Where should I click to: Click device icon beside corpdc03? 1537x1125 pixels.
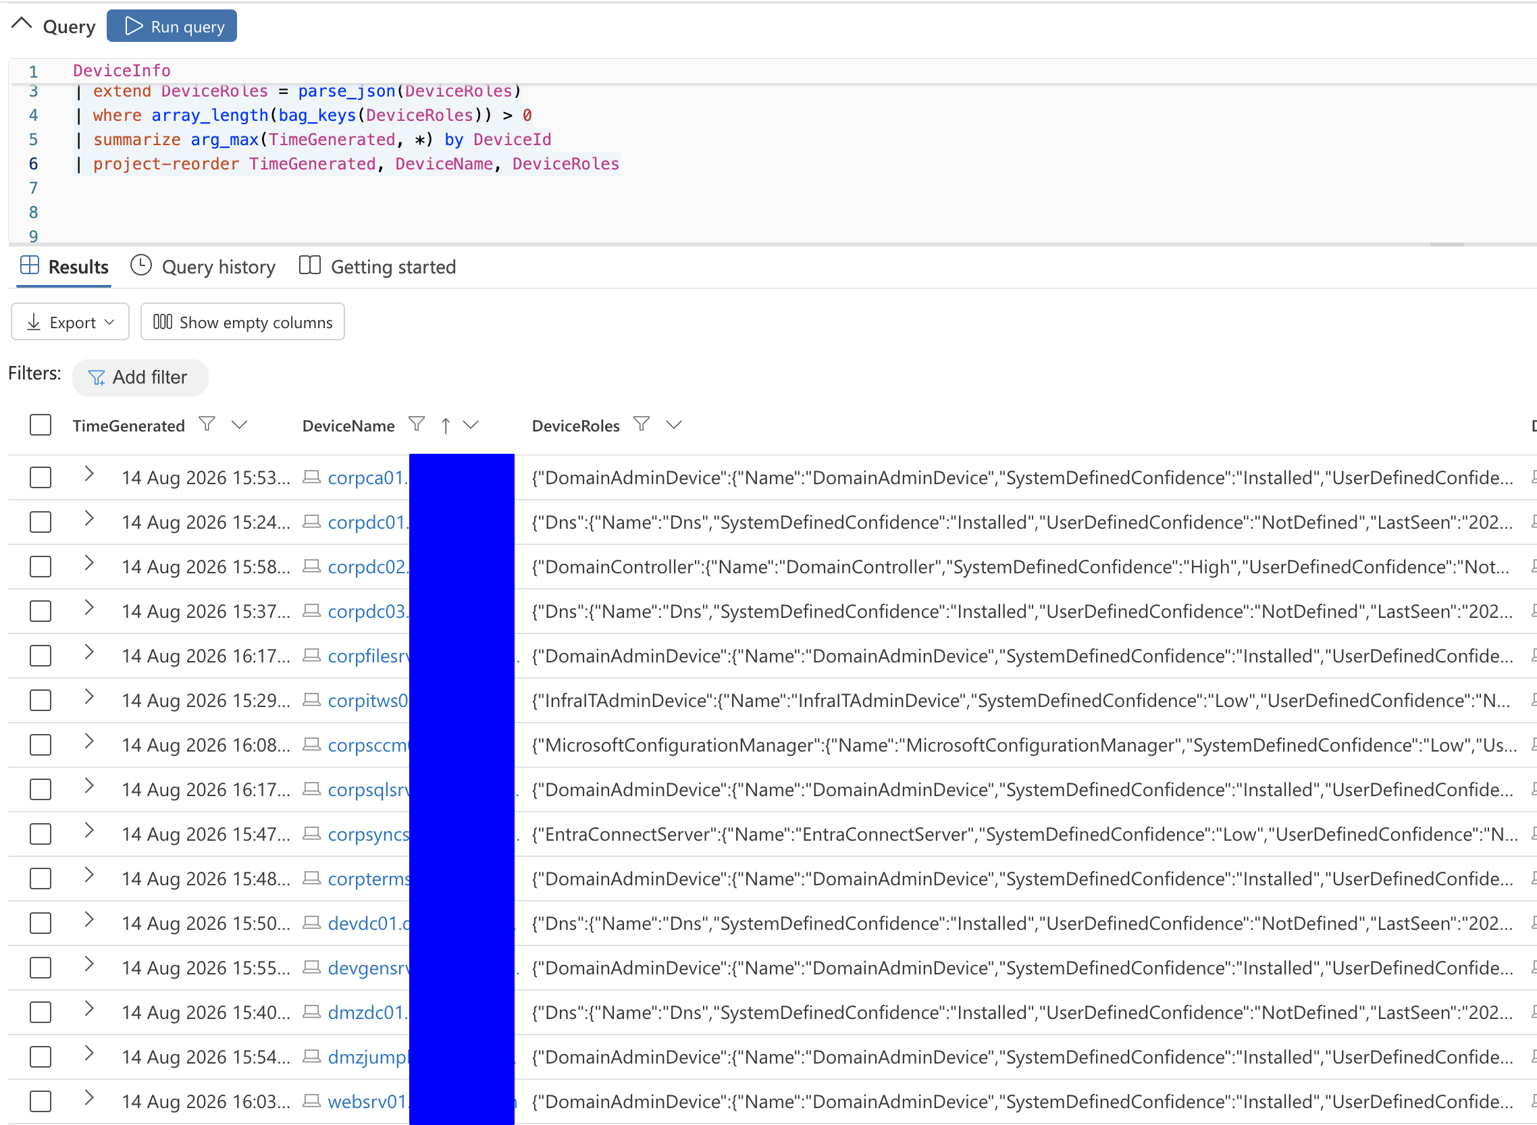coord(312,611)
